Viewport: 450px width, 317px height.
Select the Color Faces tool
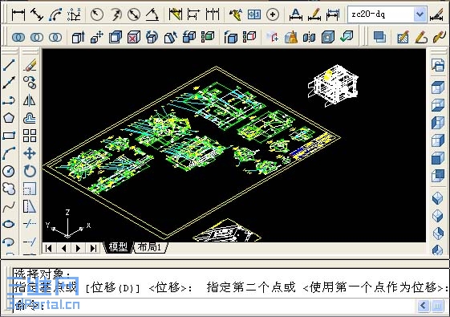(x=208, y=37)
